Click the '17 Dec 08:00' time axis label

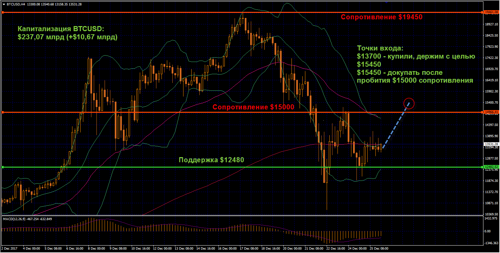(248, 249)
